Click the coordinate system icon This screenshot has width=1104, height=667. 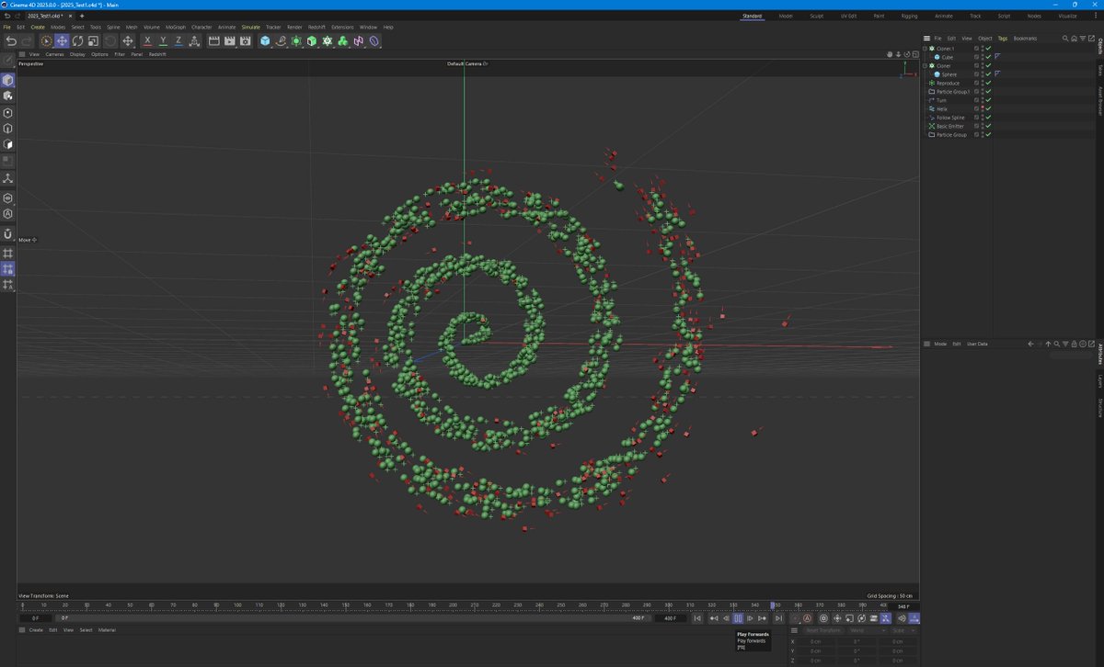pos(194,41)
